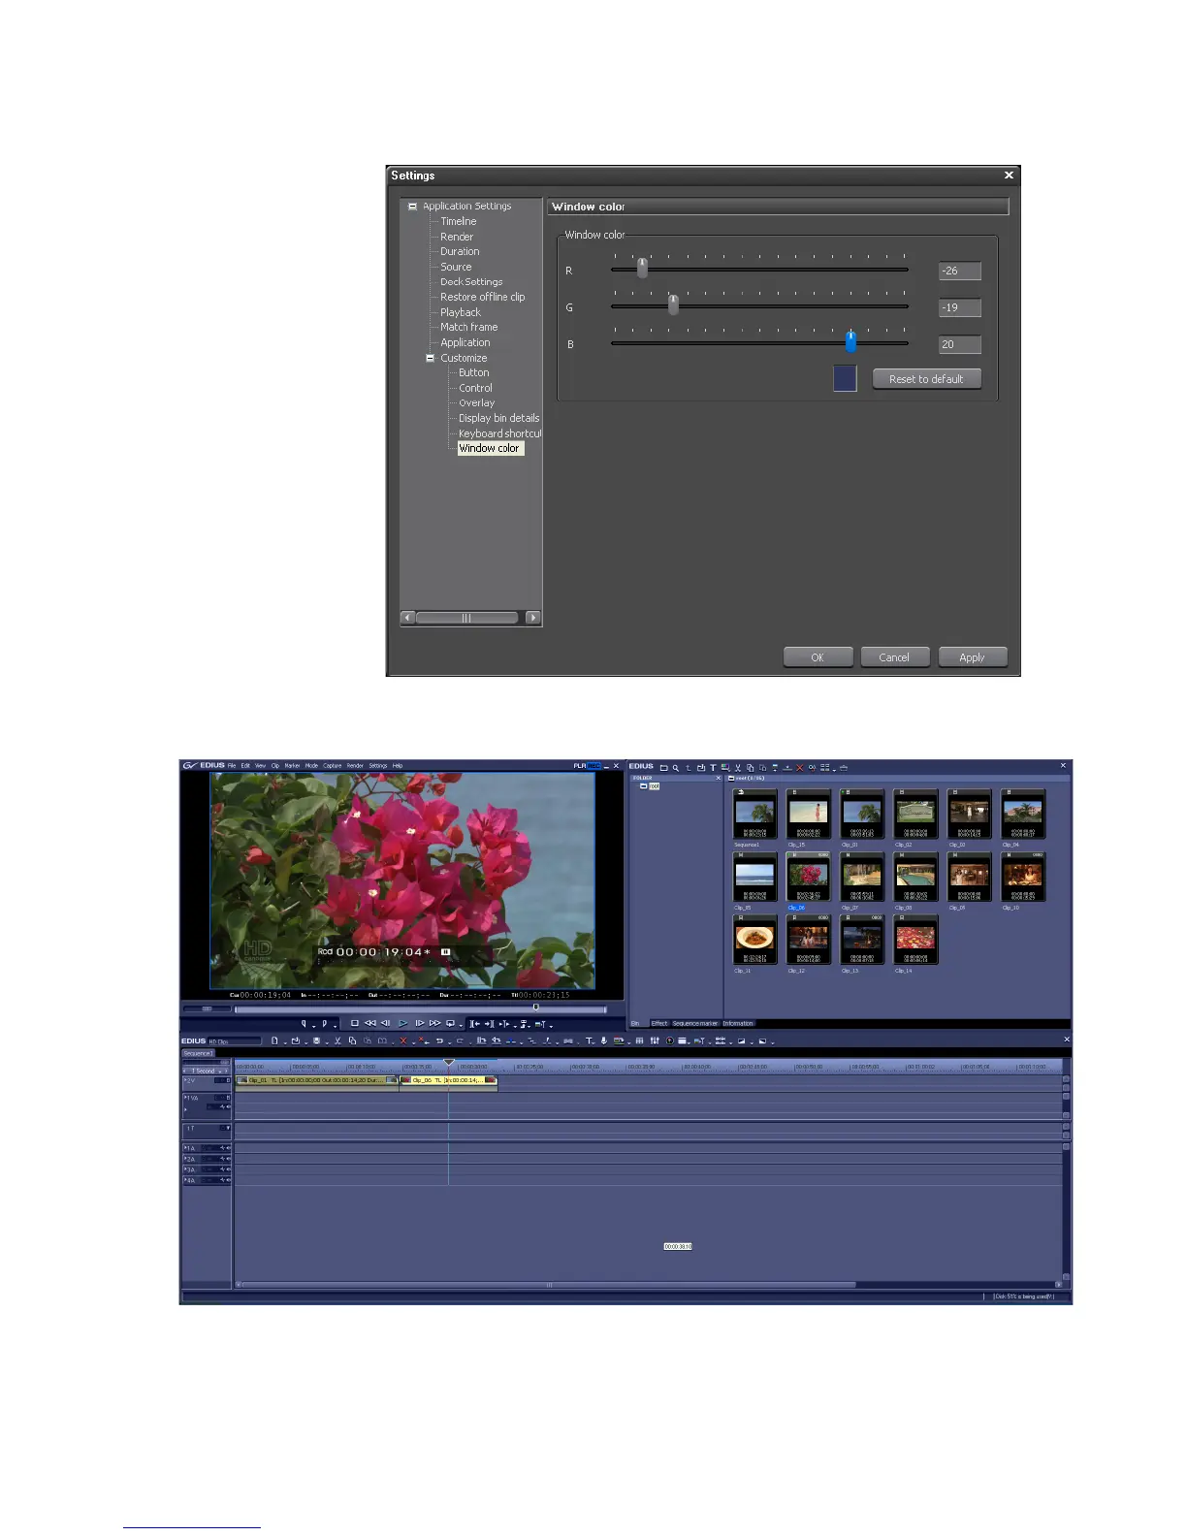Open the Render menu in EDIUS
Viewport: 1187px width, 1536px height.
pos(355,765)
